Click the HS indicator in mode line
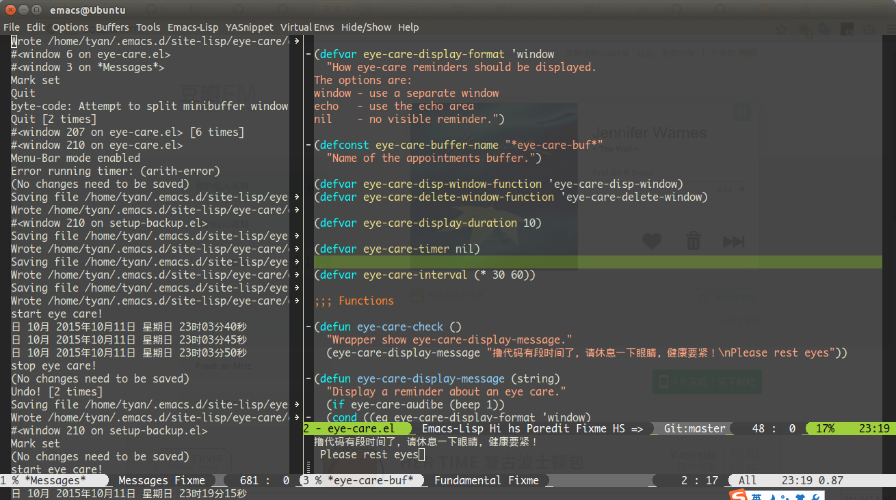 (619, 428)
